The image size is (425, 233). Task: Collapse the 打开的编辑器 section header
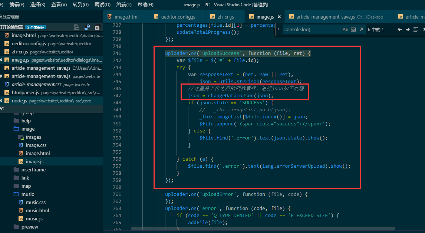pyautogui.click(x=11, y=27)
